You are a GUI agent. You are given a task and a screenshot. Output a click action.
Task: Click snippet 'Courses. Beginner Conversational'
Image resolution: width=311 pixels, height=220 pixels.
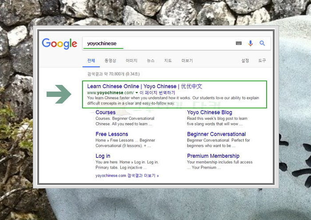tap(125, 119)
